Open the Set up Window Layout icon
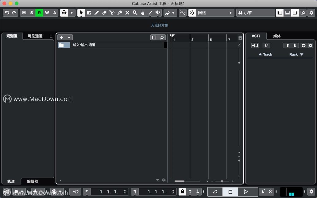317x198 pixels. pyautogui.click(x=303, y=13)
